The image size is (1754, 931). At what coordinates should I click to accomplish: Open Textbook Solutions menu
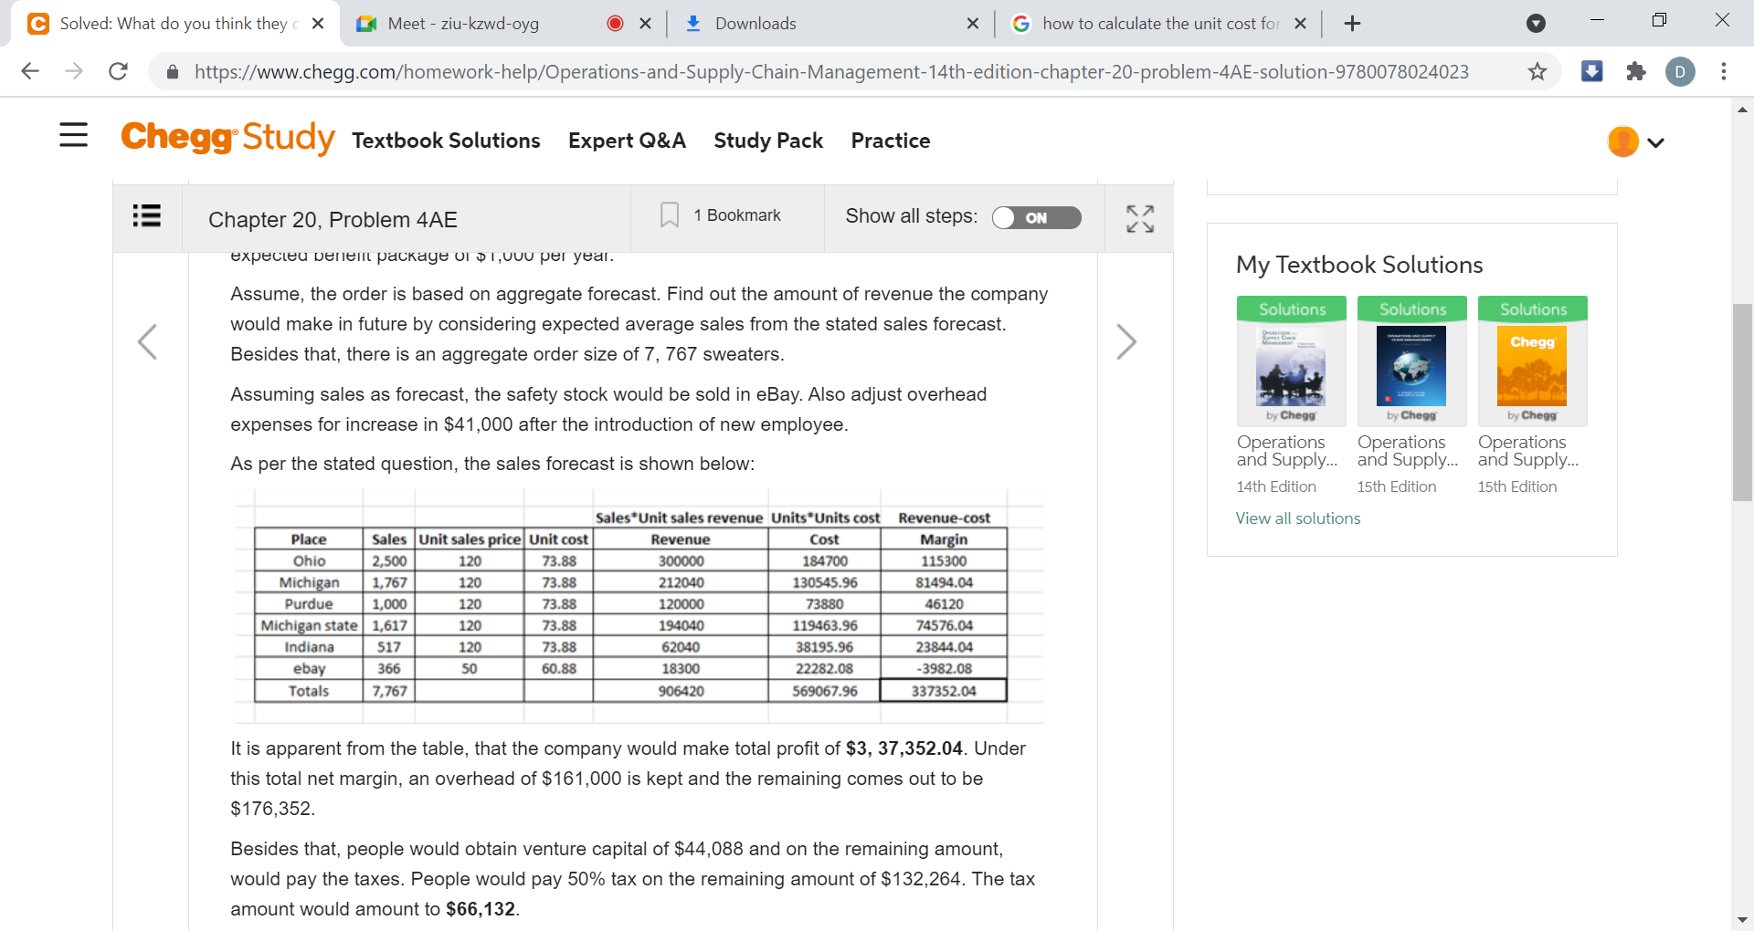click(446, 141)
